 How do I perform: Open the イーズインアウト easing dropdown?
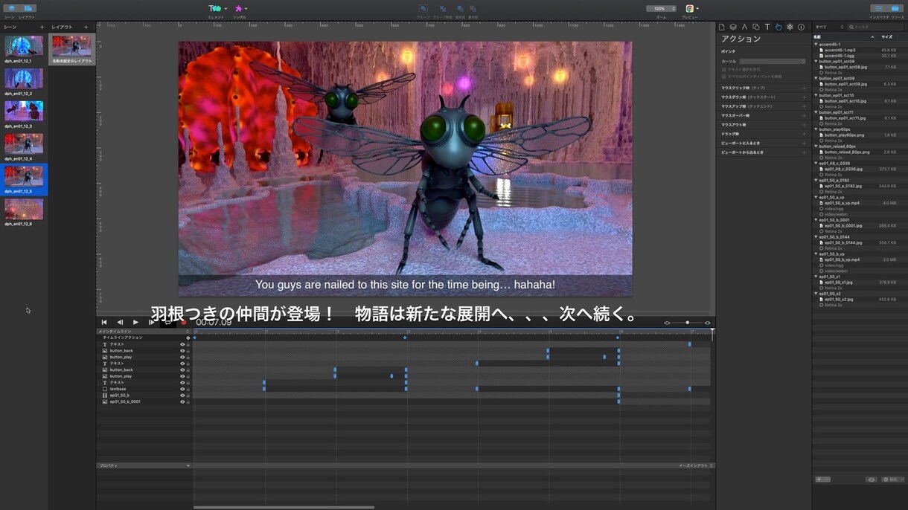click(x=696, y=465)
